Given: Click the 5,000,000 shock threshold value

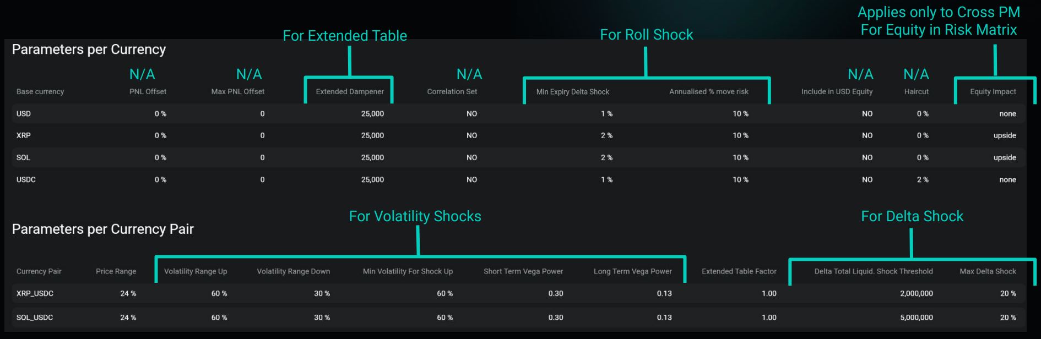Looking at the screenshot, I should (916, 318).
